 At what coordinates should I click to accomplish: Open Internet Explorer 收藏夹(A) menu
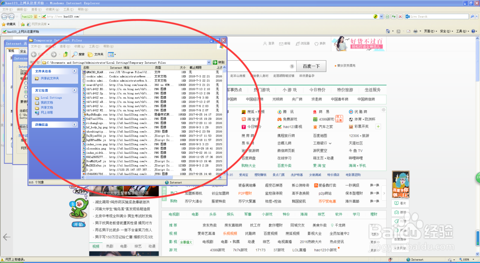51,10
